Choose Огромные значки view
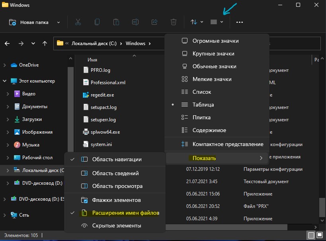Screen dimensions: 326x241 [217, 41]
